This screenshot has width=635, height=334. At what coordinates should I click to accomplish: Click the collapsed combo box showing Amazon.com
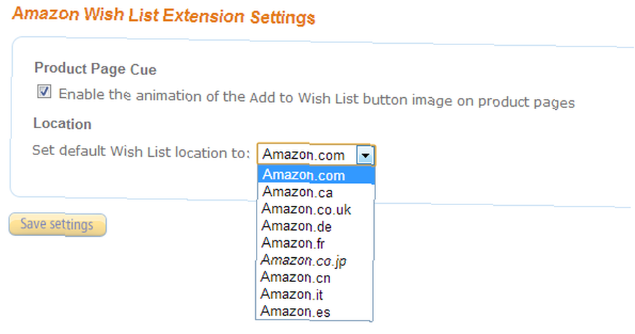pos(316,155)
